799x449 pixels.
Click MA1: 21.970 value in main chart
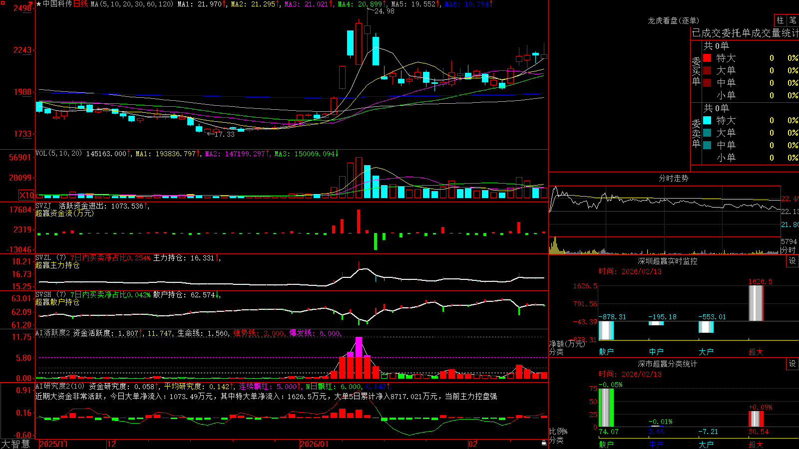(x=202, y=4)
